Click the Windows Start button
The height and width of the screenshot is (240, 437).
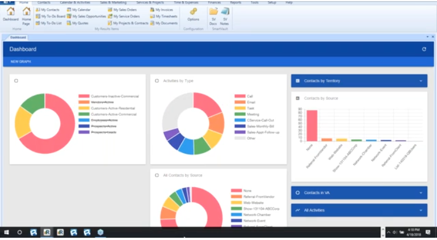tap(7, 232)
